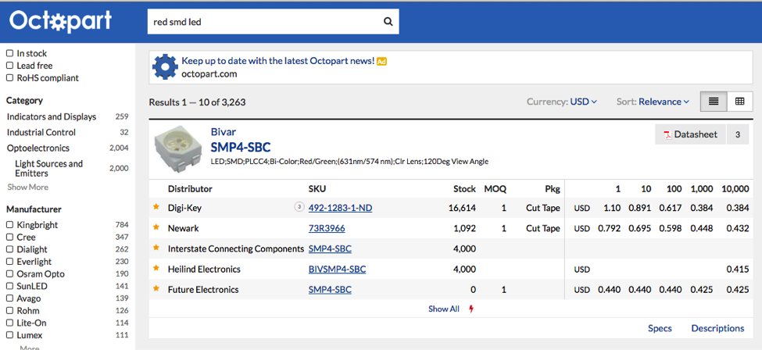Select Light Sources and Emitters subcategory
The width and height of the screenshot is (762, 350).
pyautogui.click(x=48, y=168)
